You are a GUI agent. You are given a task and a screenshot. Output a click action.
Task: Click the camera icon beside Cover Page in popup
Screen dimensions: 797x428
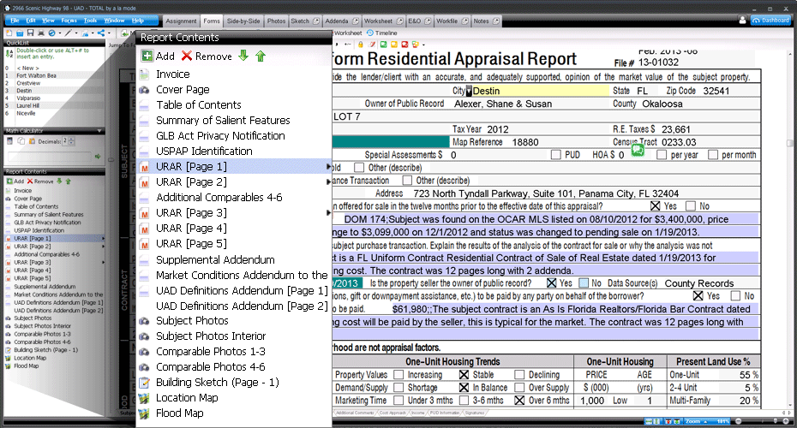144,90
